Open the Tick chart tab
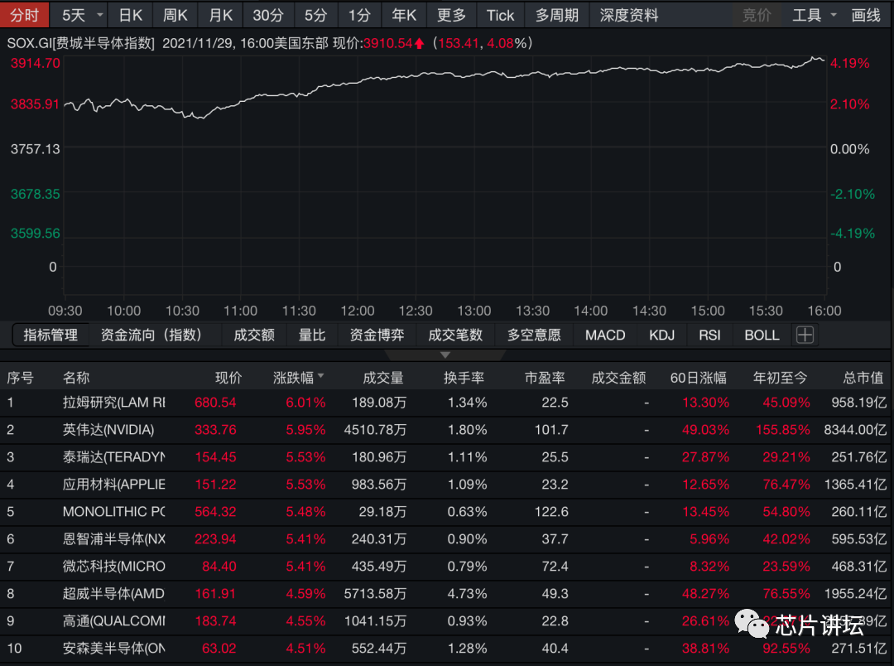The width and height of the screenshot is (894, 666). click(500, 15)
